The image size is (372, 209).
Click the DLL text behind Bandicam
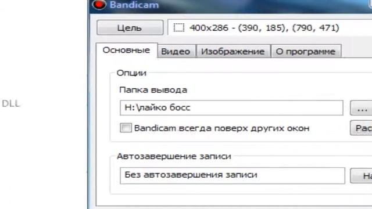point(11,103)
